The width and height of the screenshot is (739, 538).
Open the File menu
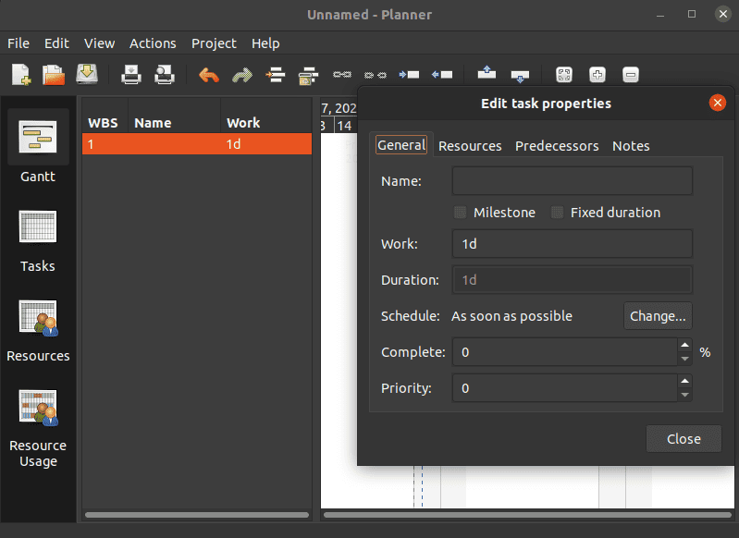tap(18, 43)
